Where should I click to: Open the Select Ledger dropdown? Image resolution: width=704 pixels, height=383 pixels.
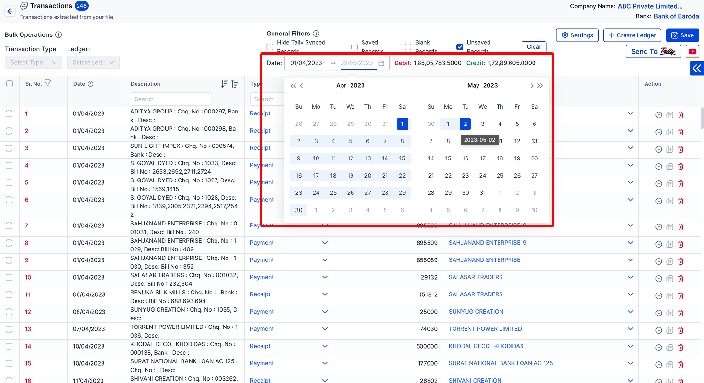tap(93, 63)
